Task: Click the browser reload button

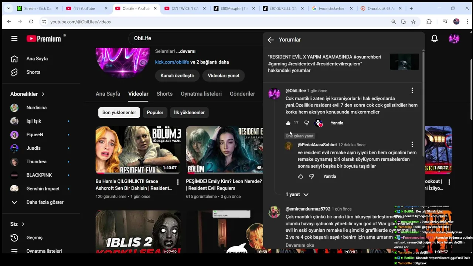Action: click(x=31, y=22)
